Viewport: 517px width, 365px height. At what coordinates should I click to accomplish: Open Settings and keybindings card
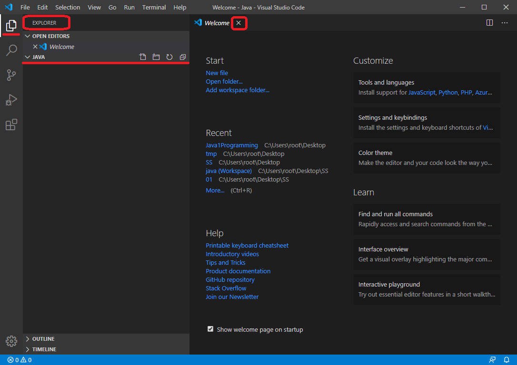(427, 123)
